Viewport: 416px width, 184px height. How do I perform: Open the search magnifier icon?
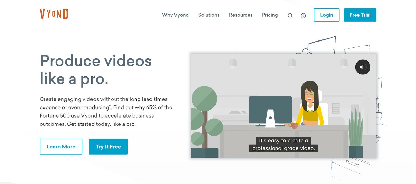click(290, 16)
